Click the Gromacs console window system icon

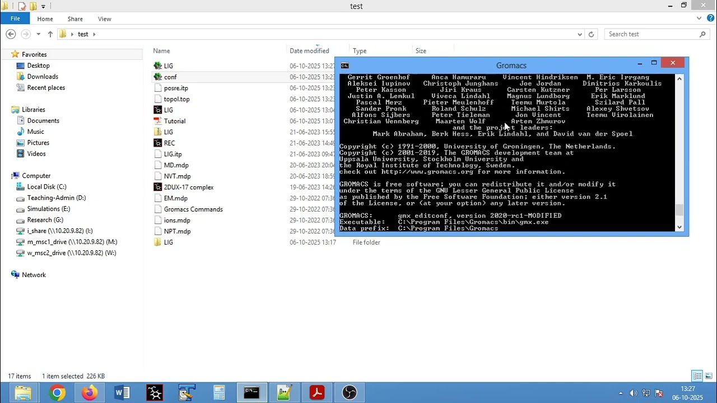tap(344, 65)
